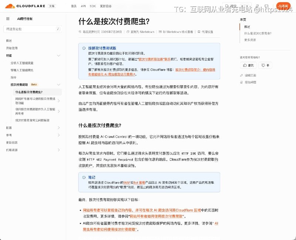Viewport: 296px width, 240px height.
Task: Open 概述 in the left sidebar
Action: (9, 41)
